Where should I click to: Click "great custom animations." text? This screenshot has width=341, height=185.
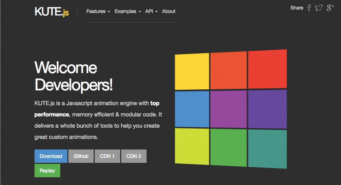click(66, 137)
